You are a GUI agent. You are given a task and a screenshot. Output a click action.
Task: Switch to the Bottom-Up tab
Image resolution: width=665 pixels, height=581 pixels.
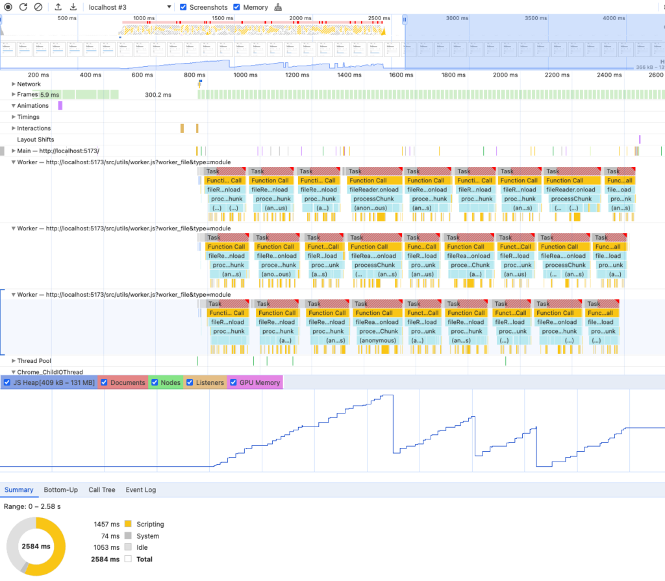(x=61, y=490)
